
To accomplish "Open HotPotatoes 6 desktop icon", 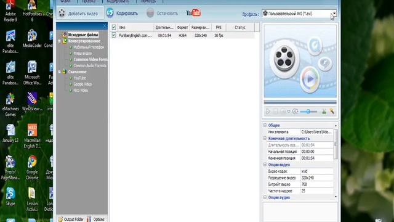I will click(x=32, y=11).
